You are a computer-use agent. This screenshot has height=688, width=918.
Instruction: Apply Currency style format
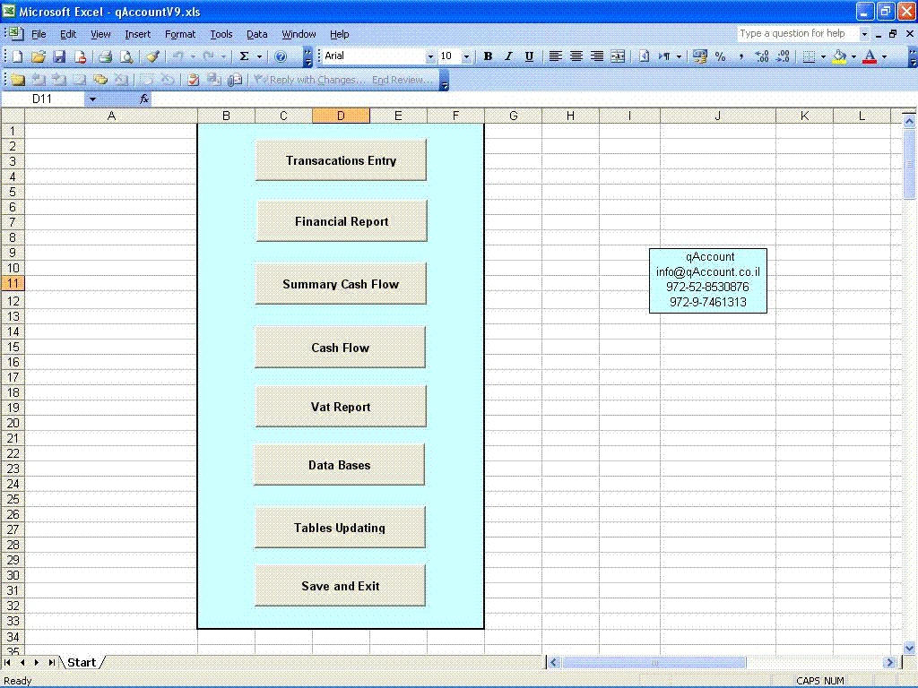(x=699, y=56)
